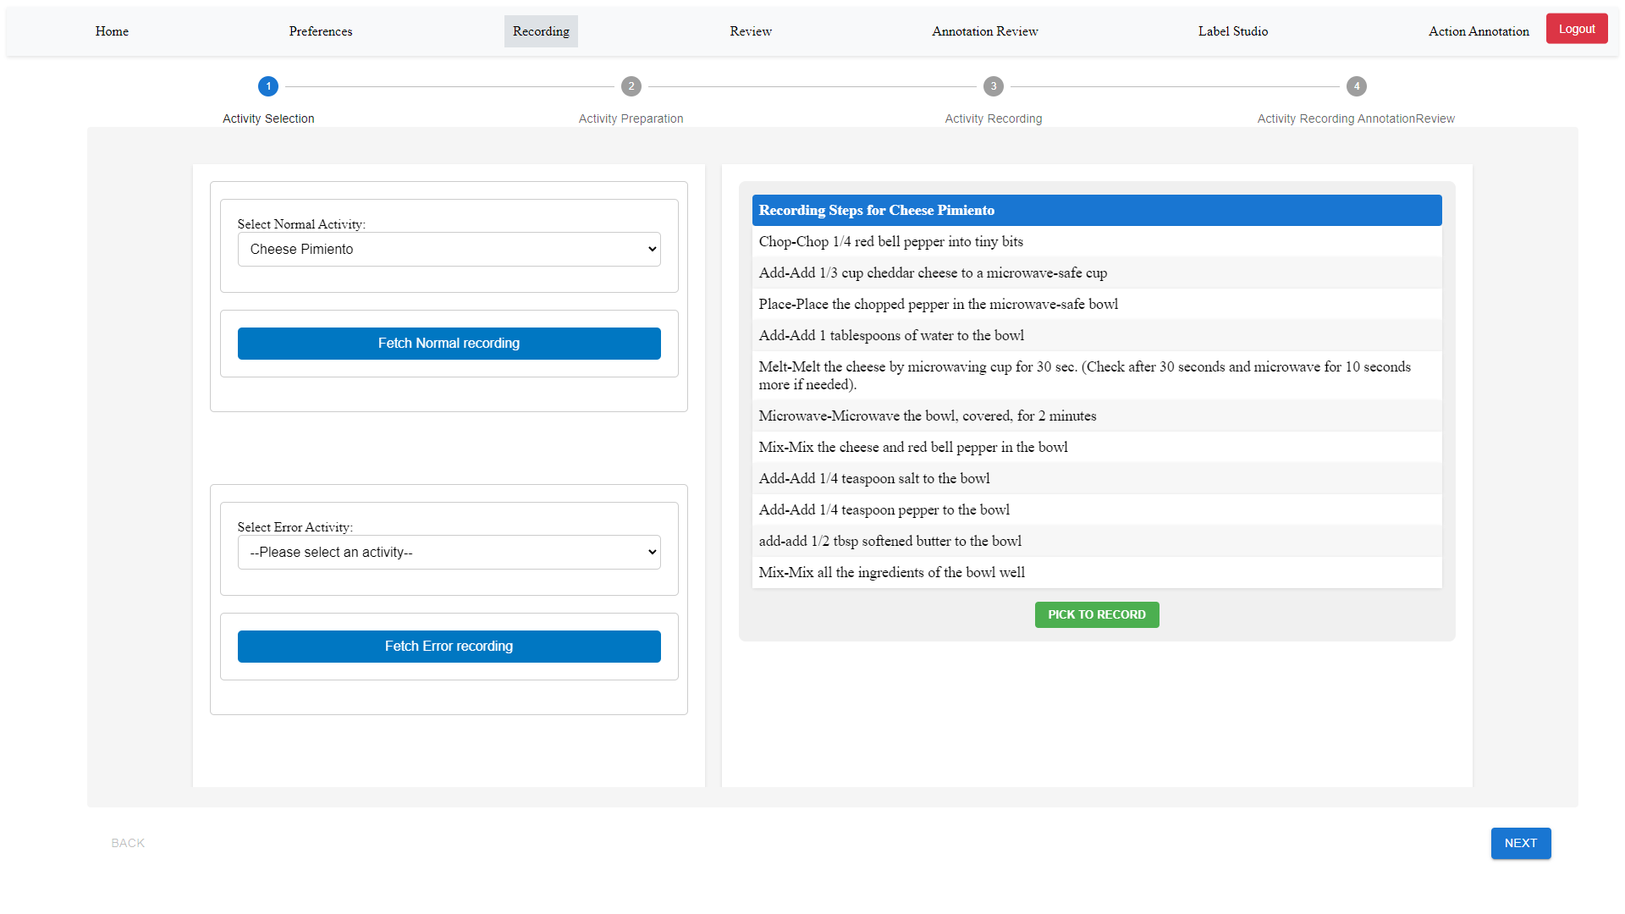This screenshot has height=914, width=1625.
Task: Click step 2 Activity Preparation circle
Action: (631, 86)
